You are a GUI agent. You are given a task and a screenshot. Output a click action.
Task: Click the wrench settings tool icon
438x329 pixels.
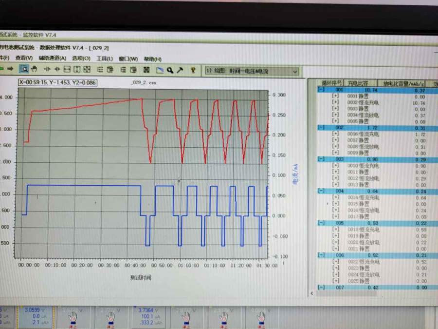(180, 70)
